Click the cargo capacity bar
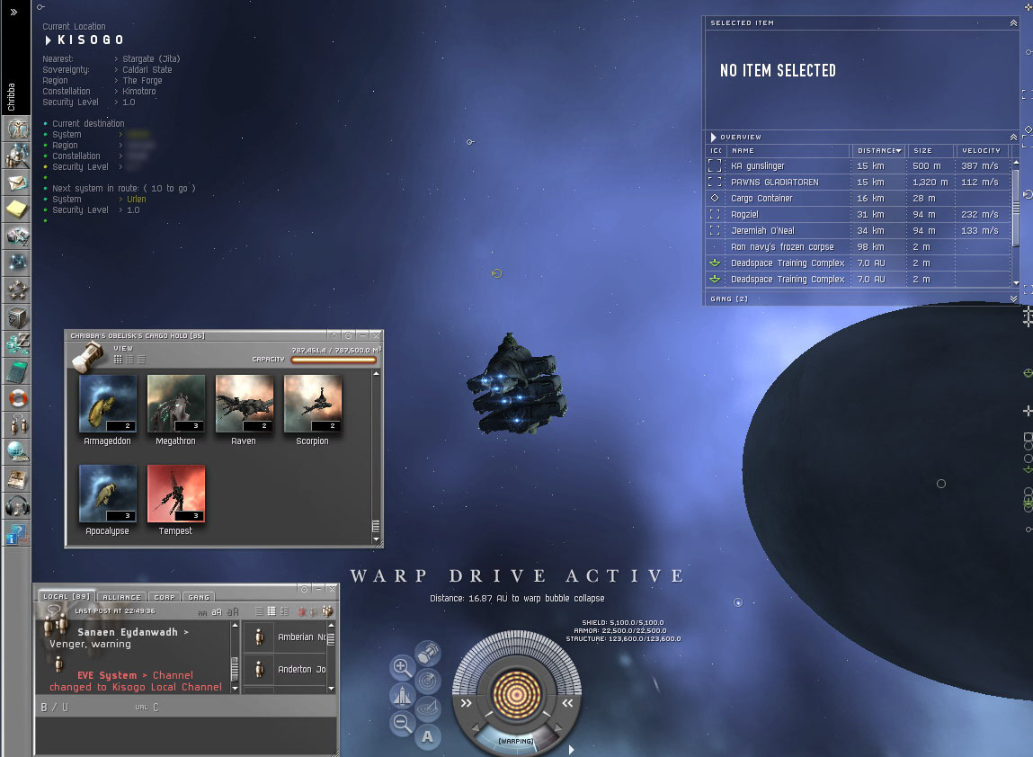Screen dimensions: 1033x757 tap(334, 360)
